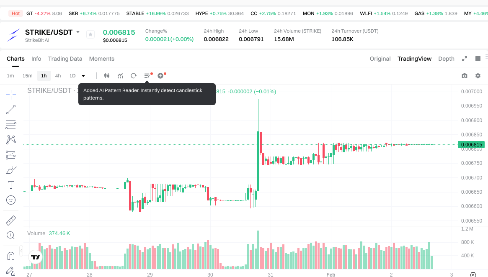Add STRIKE/USDT to favorites star
Viewport: 488px width, 277px height.
click(90, 35)
